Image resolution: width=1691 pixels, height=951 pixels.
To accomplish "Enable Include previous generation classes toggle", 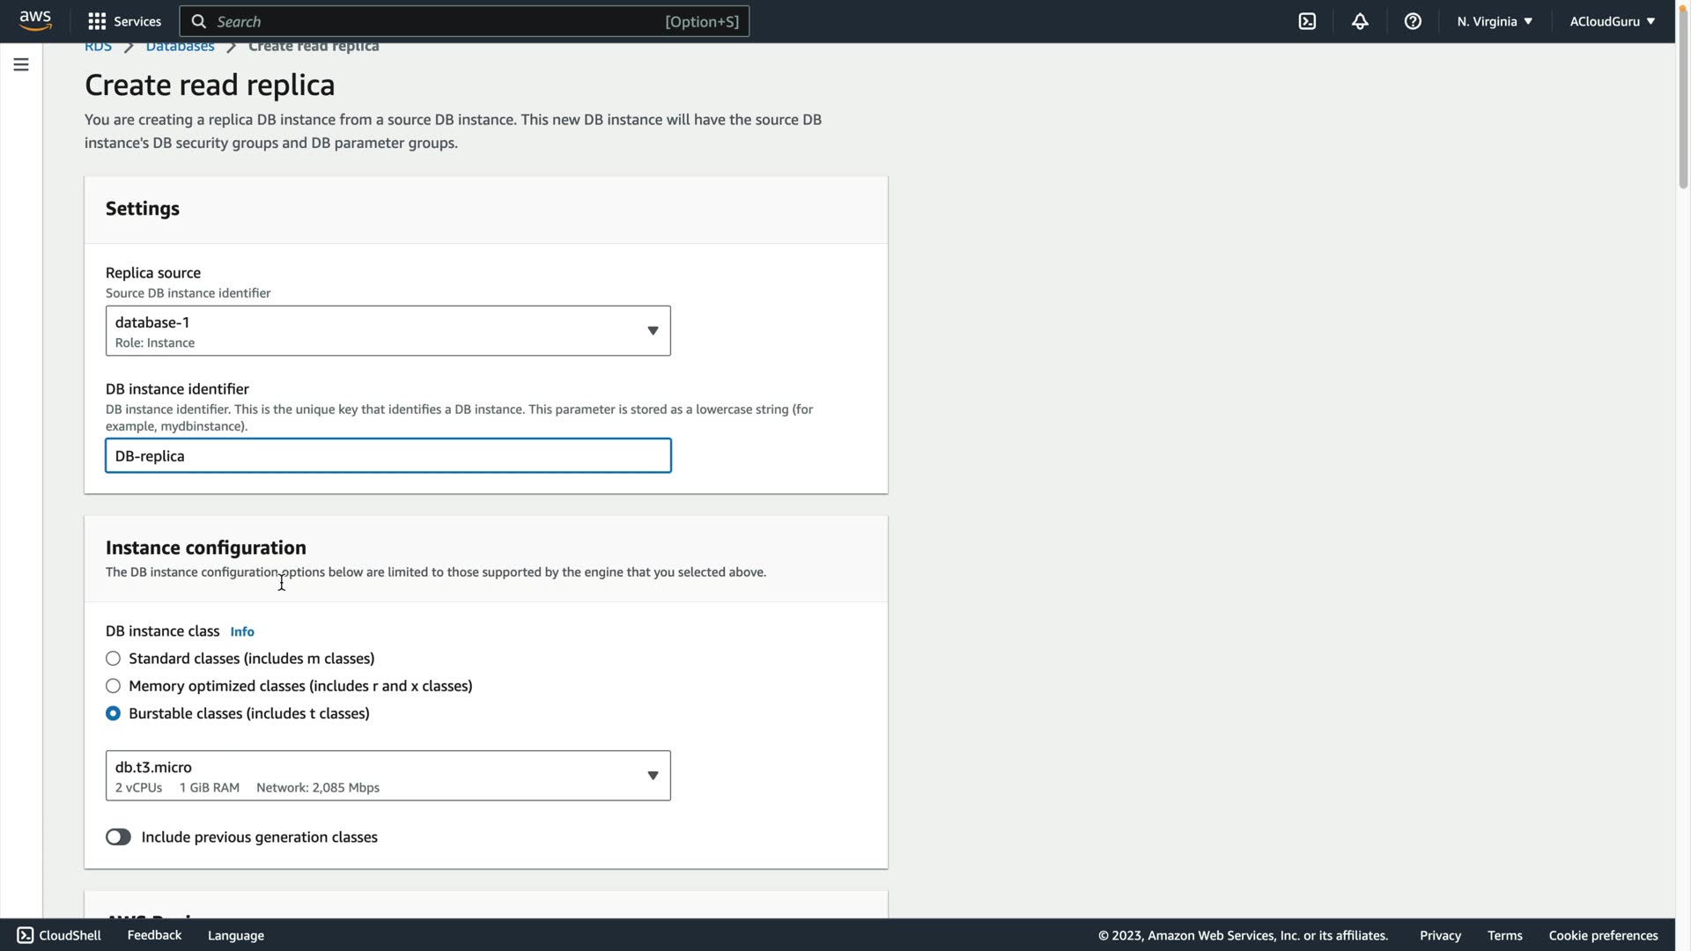I will [118, 837].
